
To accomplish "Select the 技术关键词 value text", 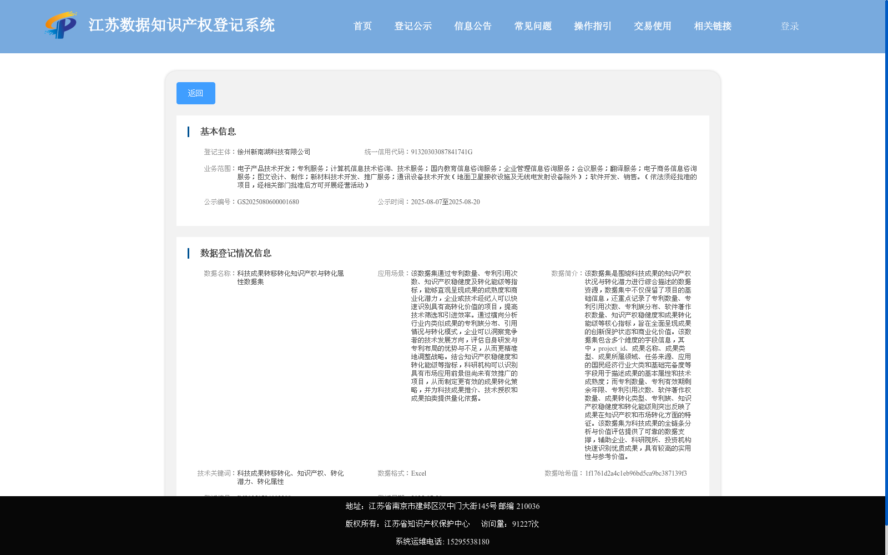I will click(290, 477).
